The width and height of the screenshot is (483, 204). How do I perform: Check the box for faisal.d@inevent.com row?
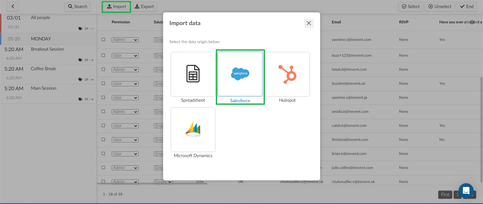[x=103, y=69]
